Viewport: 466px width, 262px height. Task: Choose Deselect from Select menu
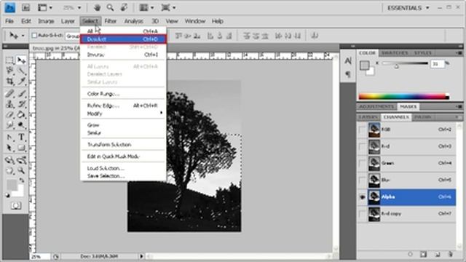point(123,39)
